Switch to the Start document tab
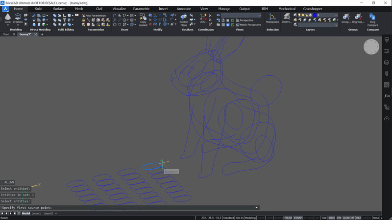 (6, 34)
